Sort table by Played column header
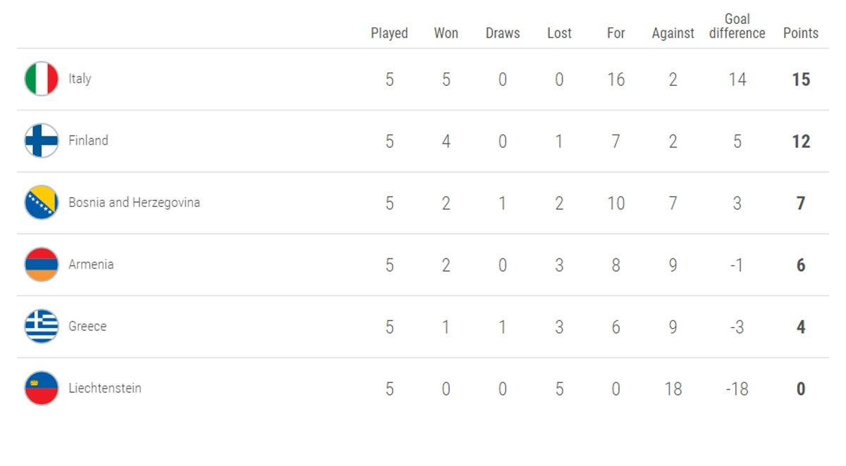The width and height of the screenshot is (846, 466). tap(389, 33)
